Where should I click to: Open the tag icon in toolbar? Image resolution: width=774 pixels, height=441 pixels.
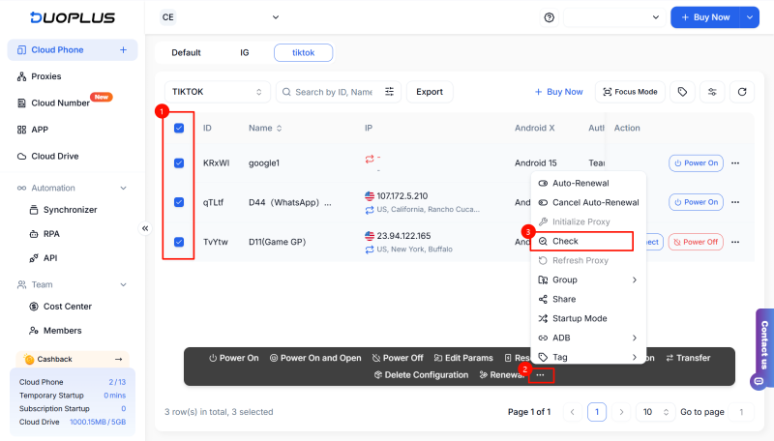point(683,92)
